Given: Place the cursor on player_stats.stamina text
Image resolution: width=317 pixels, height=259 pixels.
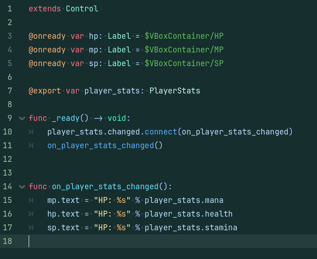Looking at the screenshot, I should point(191,228).
